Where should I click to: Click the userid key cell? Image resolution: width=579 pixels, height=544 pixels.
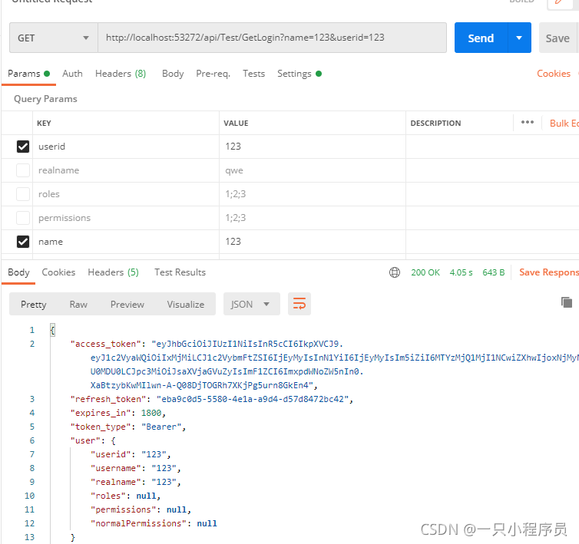click(x=125, y=147)
